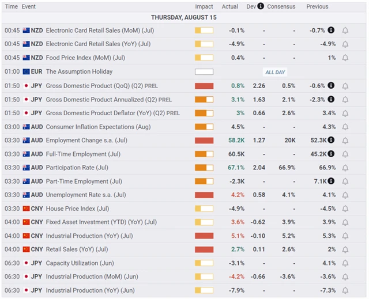This screenshot has height=299, width=369.
Task: Click the info icon beside the Dev column header
Action: pos(261,6)
